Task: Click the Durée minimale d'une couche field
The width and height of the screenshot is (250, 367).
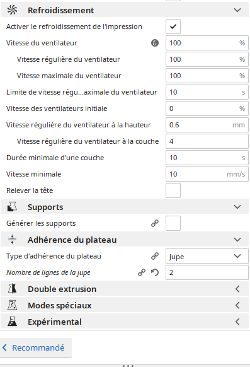Action: [207, 158]
